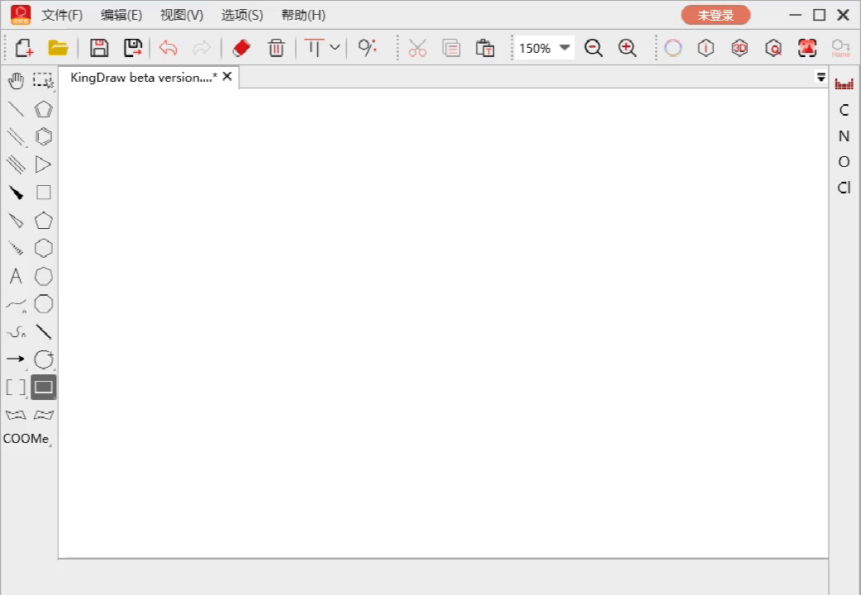Click the clean-up structure icon
861x595 pixels.
click(x=368, y=48)
